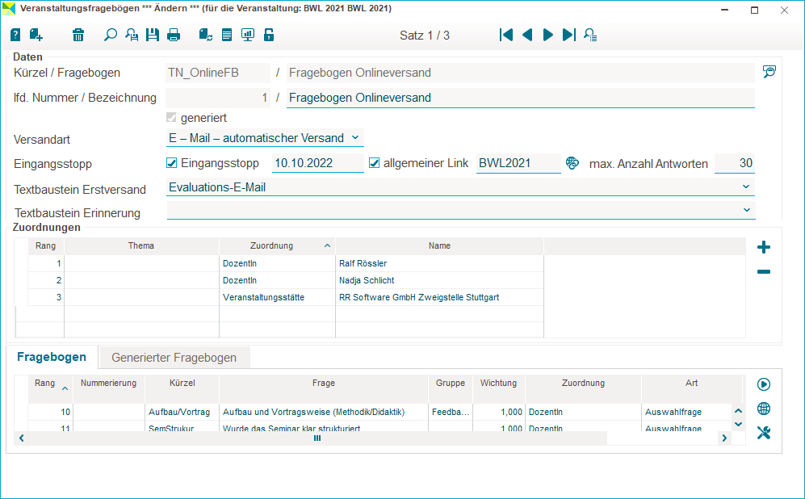Viewport: 805px width, 499px height.
Task: Sort assignments by Zuordnung column header
Action: point(272,245)
